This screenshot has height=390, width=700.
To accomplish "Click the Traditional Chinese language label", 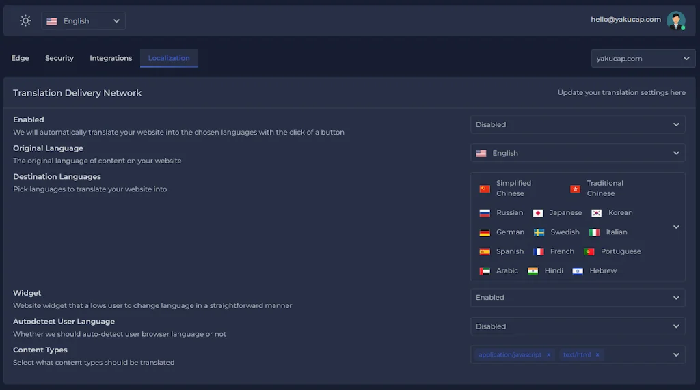I will pos(605,189).
